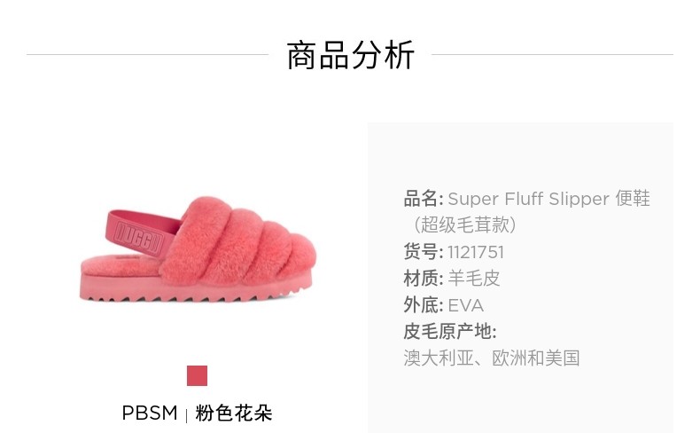Click the outsole value EVA
The height and width of the screenshot is (433, 700).
465,305
